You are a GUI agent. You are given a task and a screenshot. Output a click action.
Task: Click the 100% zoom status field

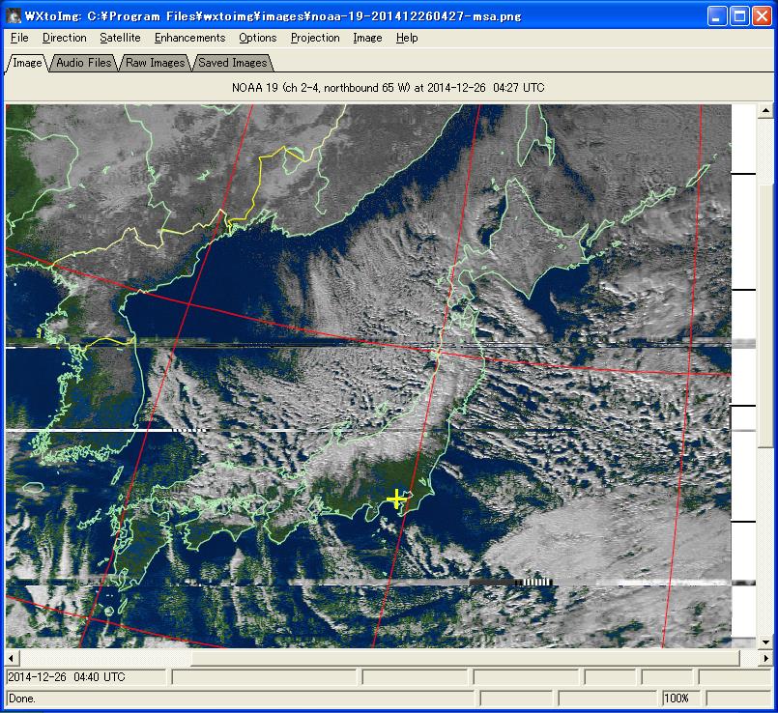click(x=679, y=699)
